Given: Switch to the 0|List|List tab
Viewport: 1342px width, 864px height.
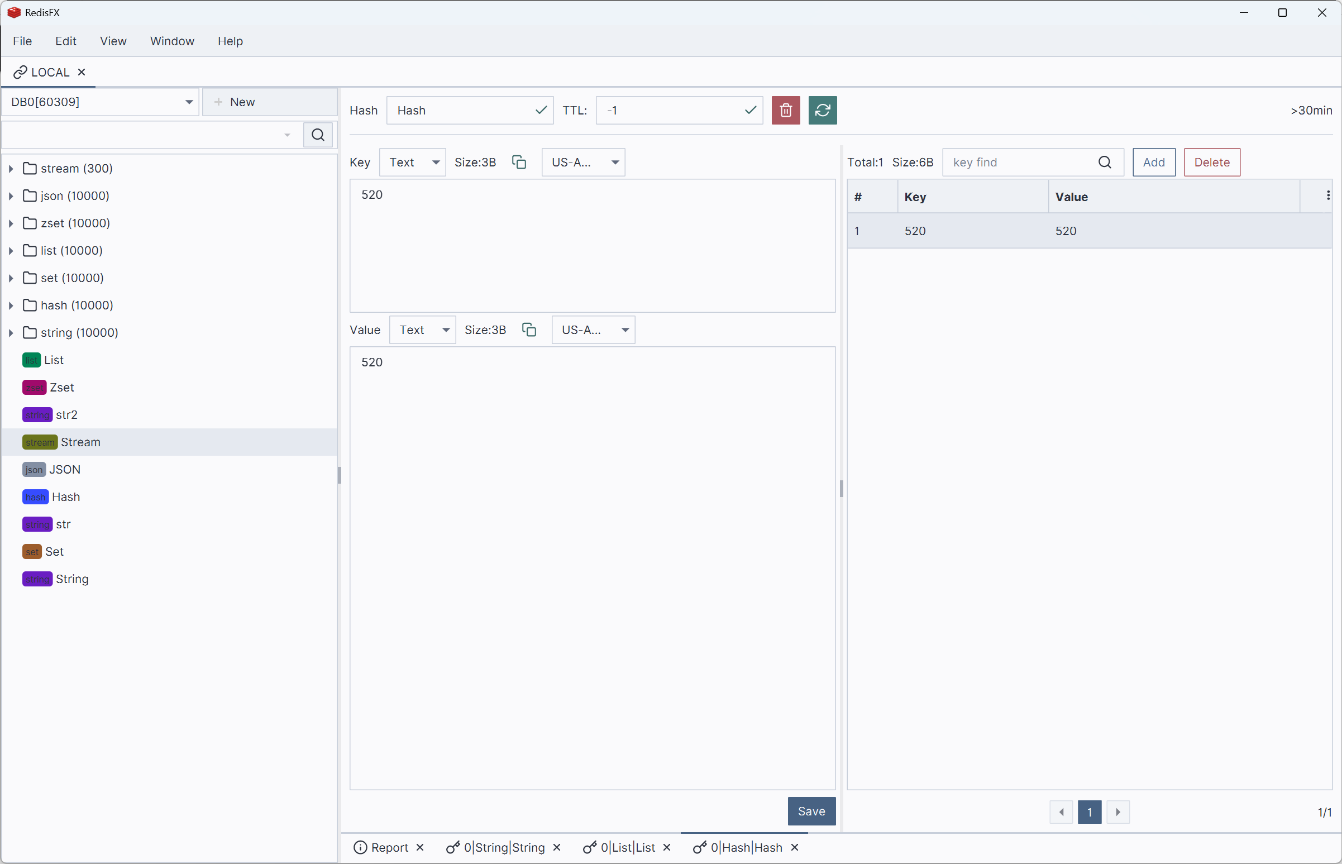Looking at the screenshot, I should click(x=627, y=847).
